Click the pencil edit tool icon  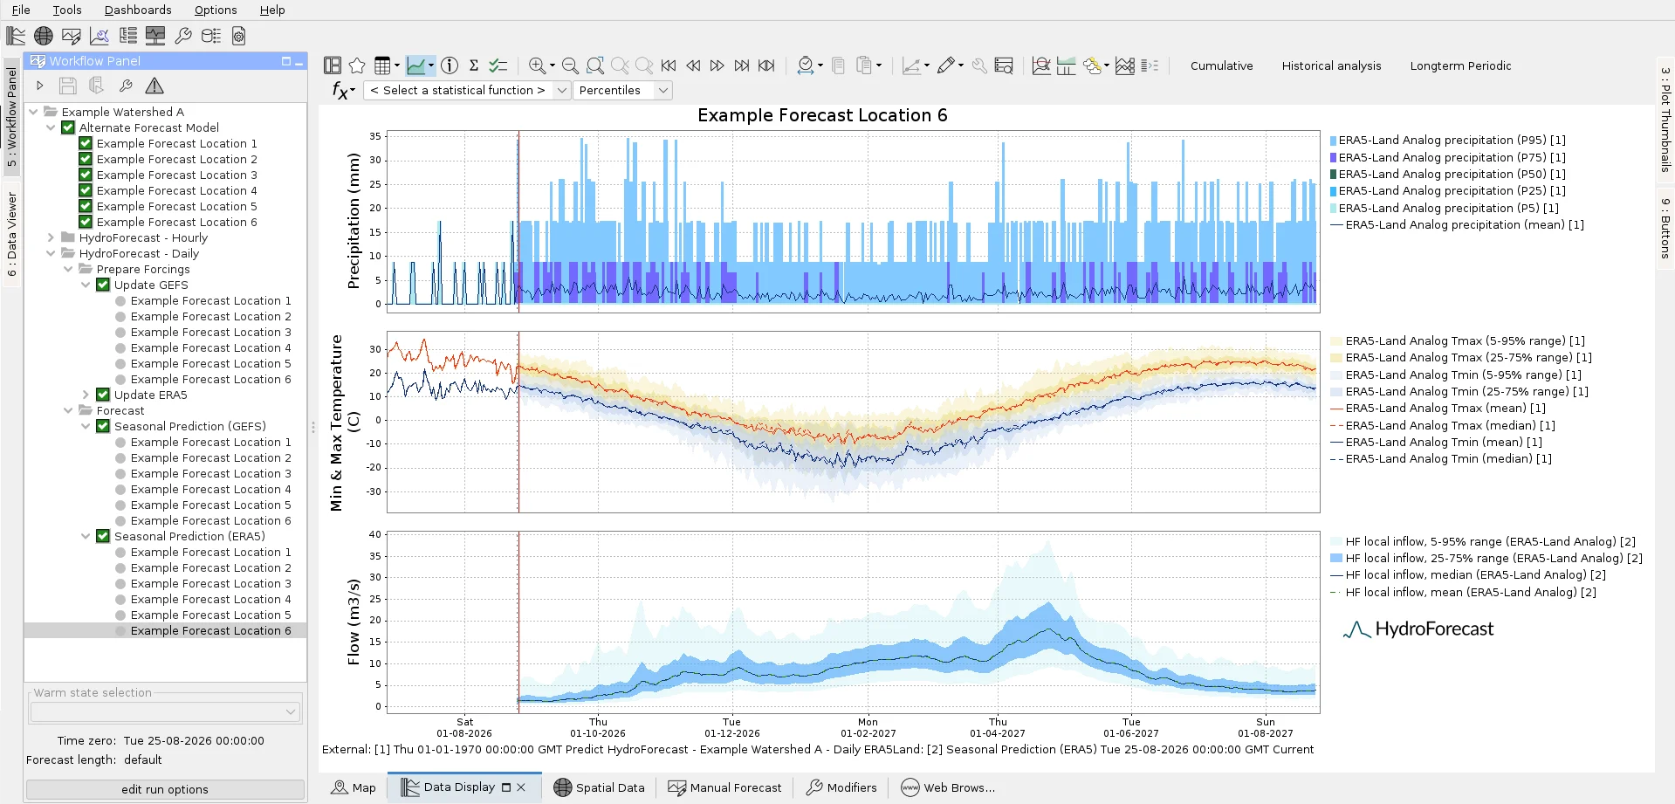pos(945,65)
